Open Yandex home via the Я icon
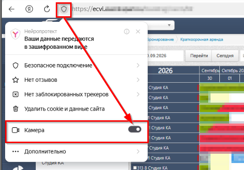 click(x=29, y=9)
